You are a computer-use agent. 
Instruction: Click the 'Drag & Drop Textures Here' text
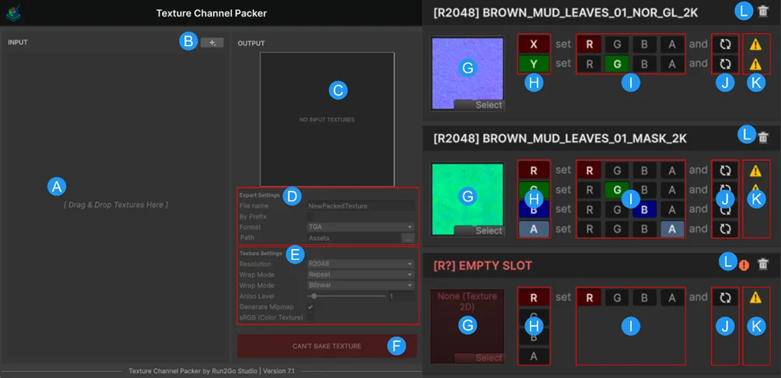pos(116,205)
